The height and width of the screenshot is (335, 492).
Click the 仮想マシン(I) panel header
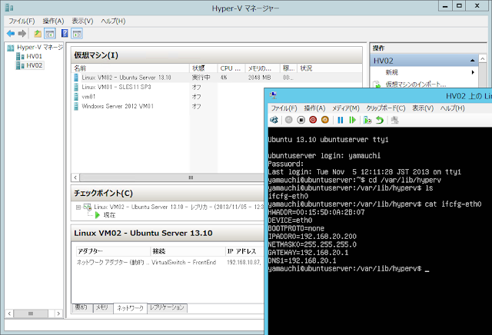[217, 55]
